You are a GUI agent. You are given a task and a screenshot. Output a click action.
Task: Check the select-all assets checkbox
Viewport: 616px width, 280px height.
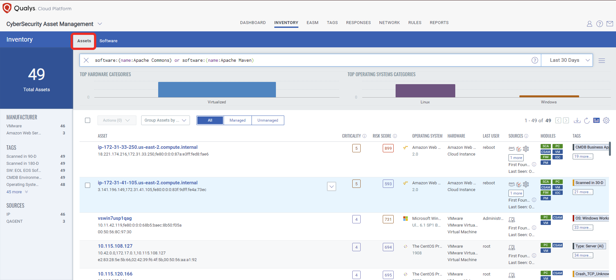point(88,120)
